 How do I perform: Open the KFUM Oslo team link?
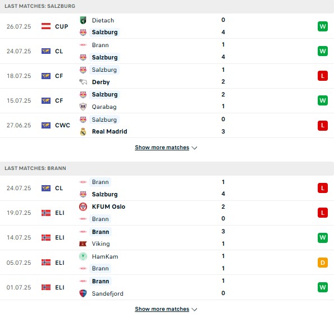[x=108, y=206]
